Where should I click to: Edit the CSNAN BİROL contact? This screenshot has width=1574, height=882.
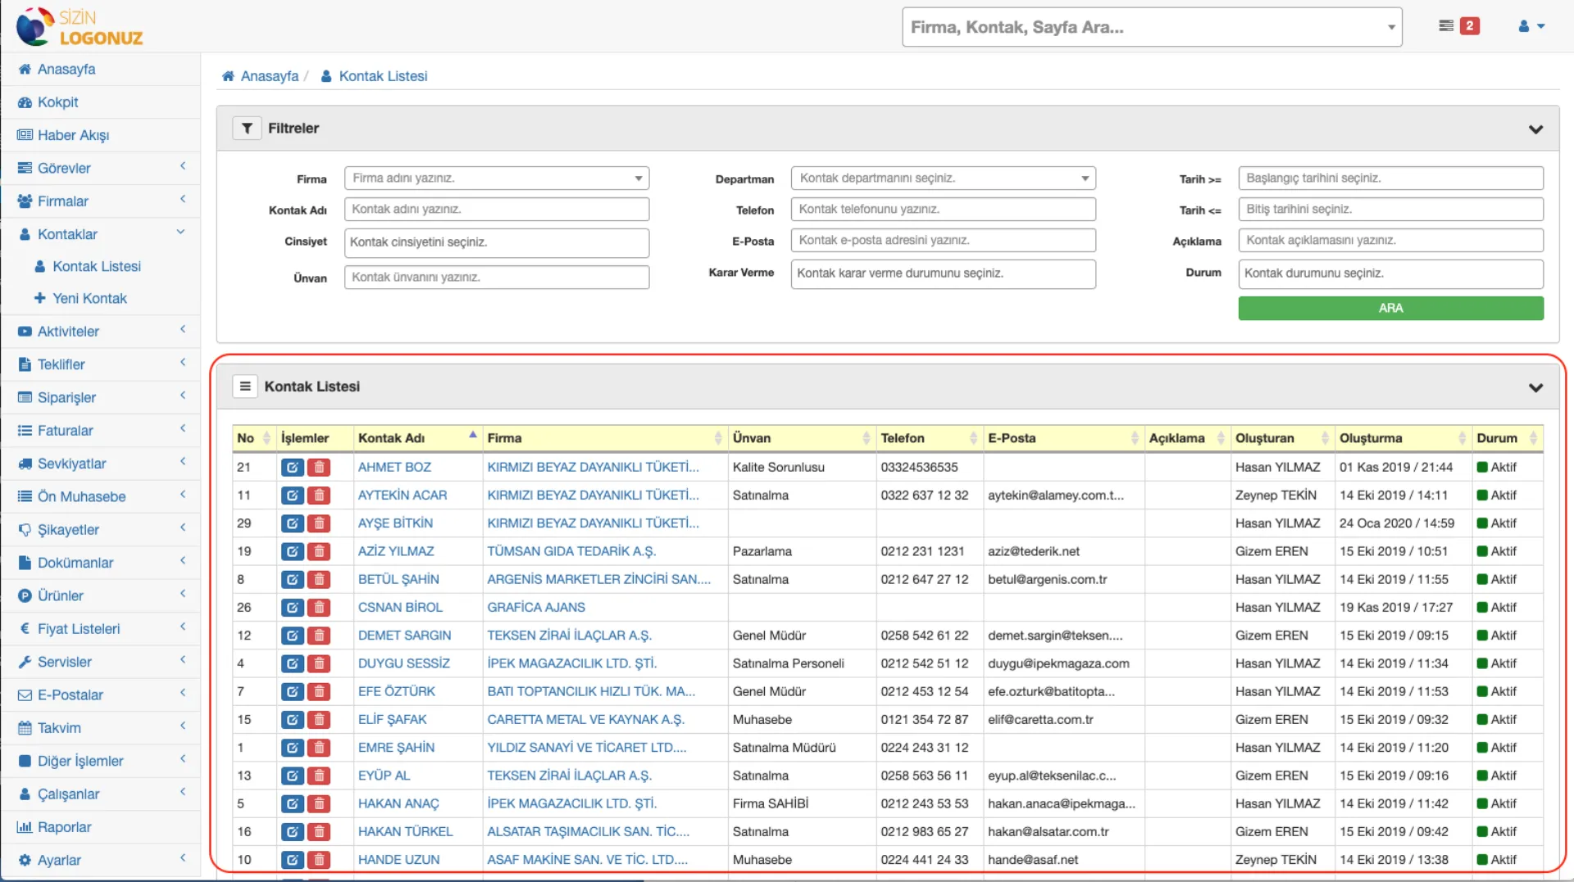[x=292, y=608]
